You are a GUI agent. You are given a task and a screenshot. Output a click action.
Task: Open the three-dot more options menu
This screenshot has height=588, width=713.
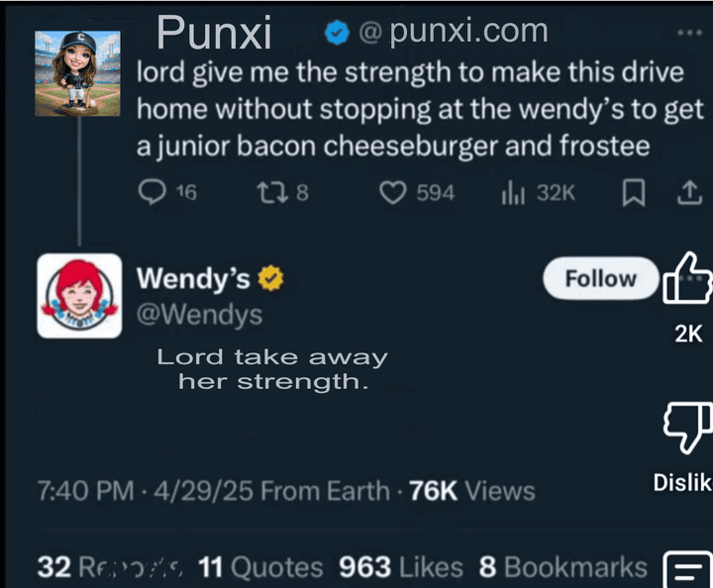coord(687,33)
